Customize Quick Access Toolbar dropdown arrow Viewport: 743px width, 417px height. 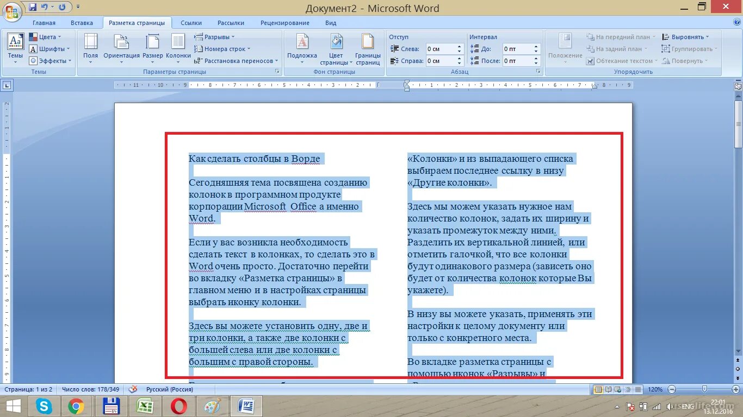point(78,8)
